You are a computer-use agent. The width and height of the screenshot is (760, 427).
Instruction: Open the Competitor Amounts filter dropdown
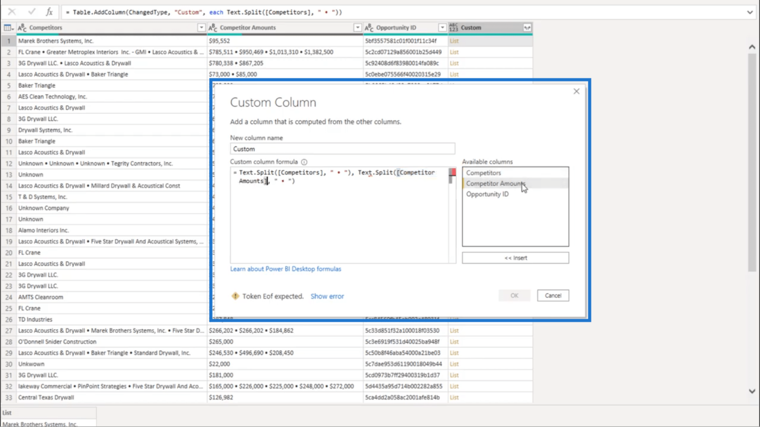click(x=357, y=28)
